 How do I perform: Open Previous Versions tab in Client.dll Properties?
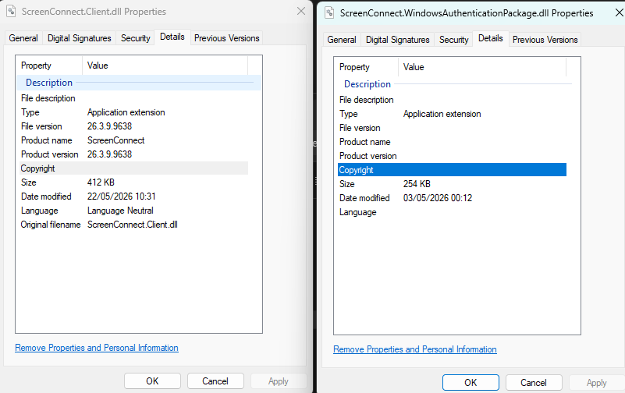click(227, 38)
